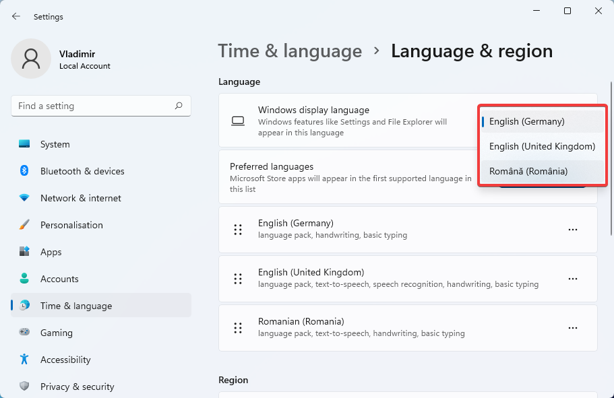Click the Accounts person icon
The width and height of the screenshot is (614, 398).
pyautogui.click(x=24, y=279)
